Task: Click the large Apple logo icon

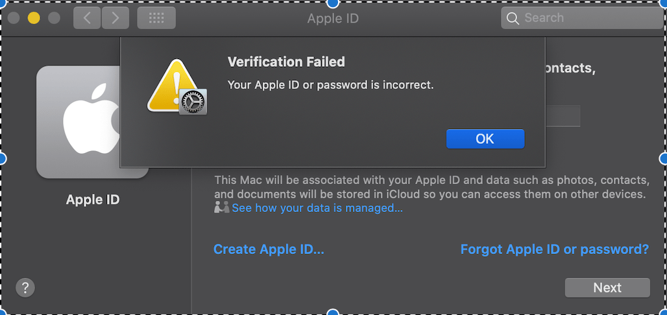Action: click(x=91, y=122)
